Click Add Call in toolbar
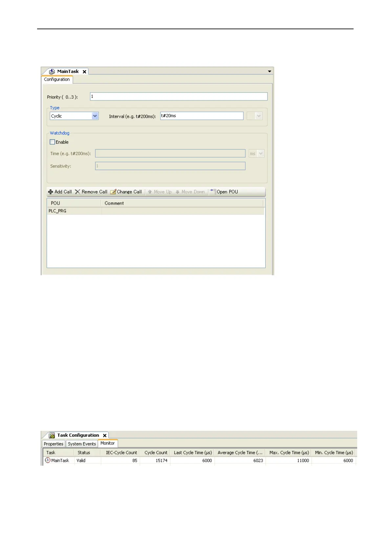Image resolution: width=391 pixels, height=553 pixels. (x=60, y=192)
